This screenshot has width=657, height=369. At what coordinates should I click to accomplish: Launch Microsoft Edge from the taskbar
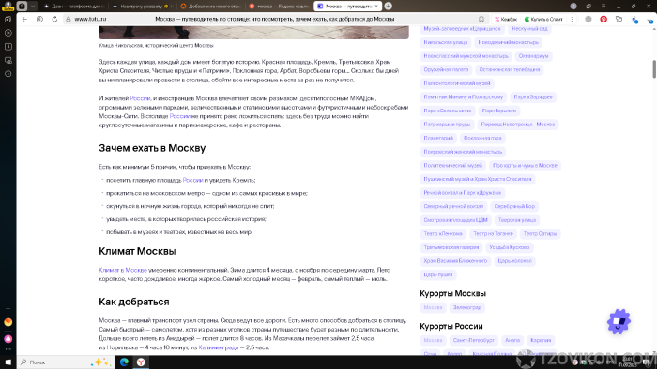tap(124, 362)
